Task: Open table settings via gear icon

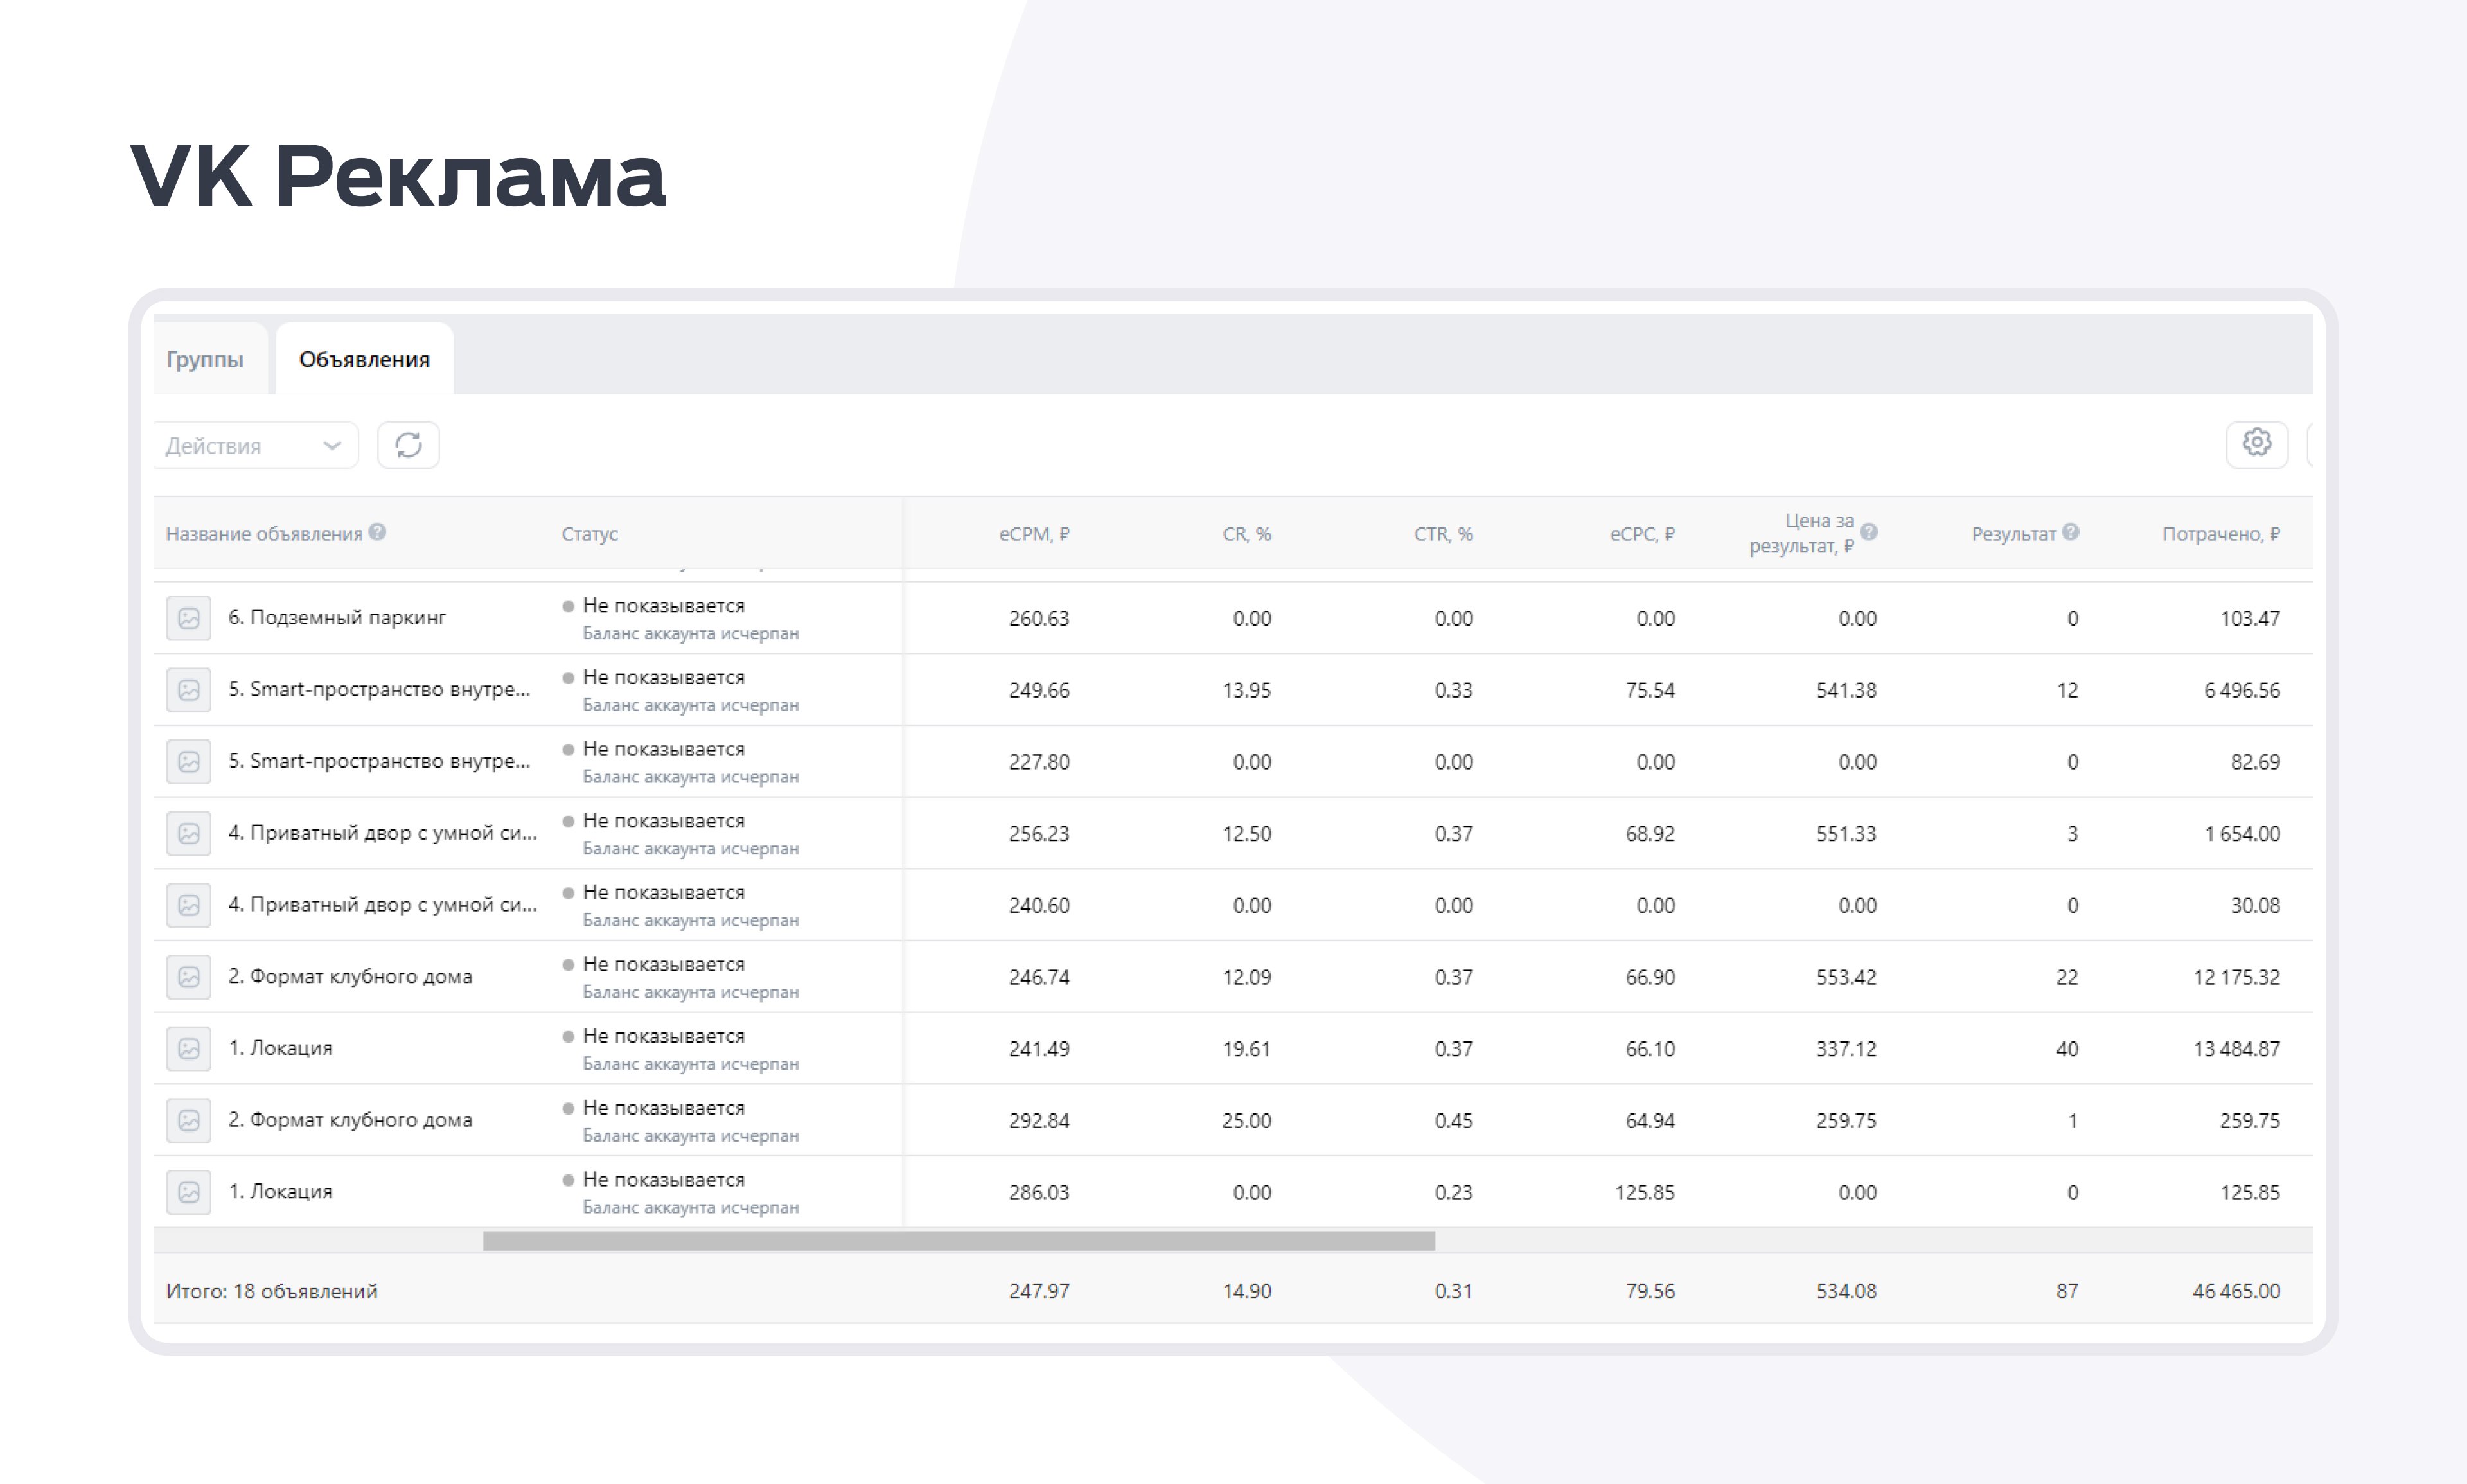Action: (2256, 443)
